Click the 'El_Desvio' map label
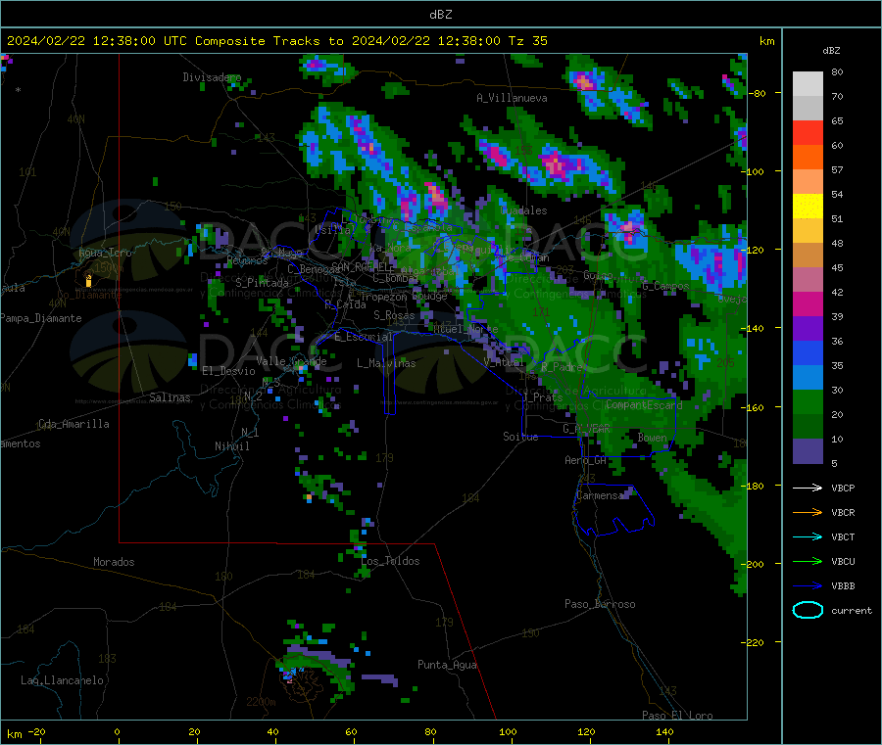This screenshot has height=745, width=882. 228,371
